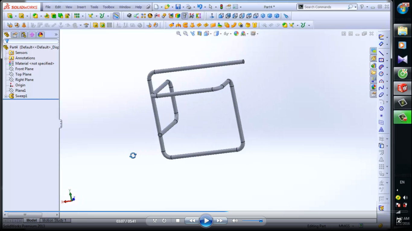Viewport: 412px width, 231px height.
Task: Select the Line sketch tool in right toolbar
Action: pos(381,53)
